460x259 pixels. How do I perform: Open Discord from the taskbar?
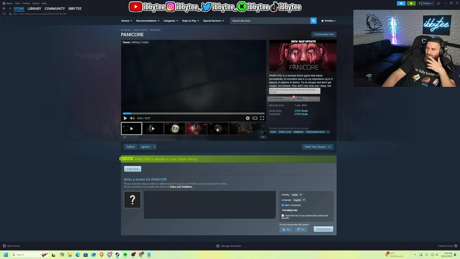coord(109,255)
